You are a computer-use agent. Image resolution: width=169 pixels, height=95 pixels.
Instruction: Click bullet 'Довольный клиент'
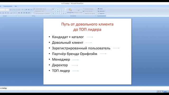click(68, 42)
